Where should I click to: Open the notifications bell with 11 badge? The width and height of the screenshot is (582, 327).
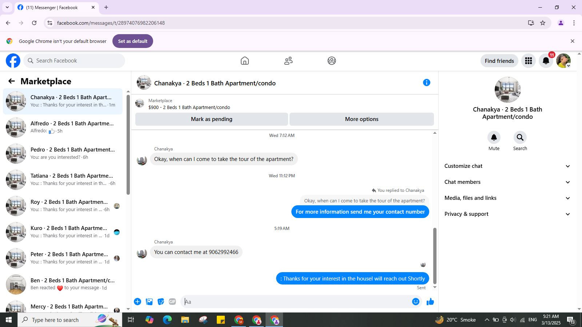click(x=546, y=61)
